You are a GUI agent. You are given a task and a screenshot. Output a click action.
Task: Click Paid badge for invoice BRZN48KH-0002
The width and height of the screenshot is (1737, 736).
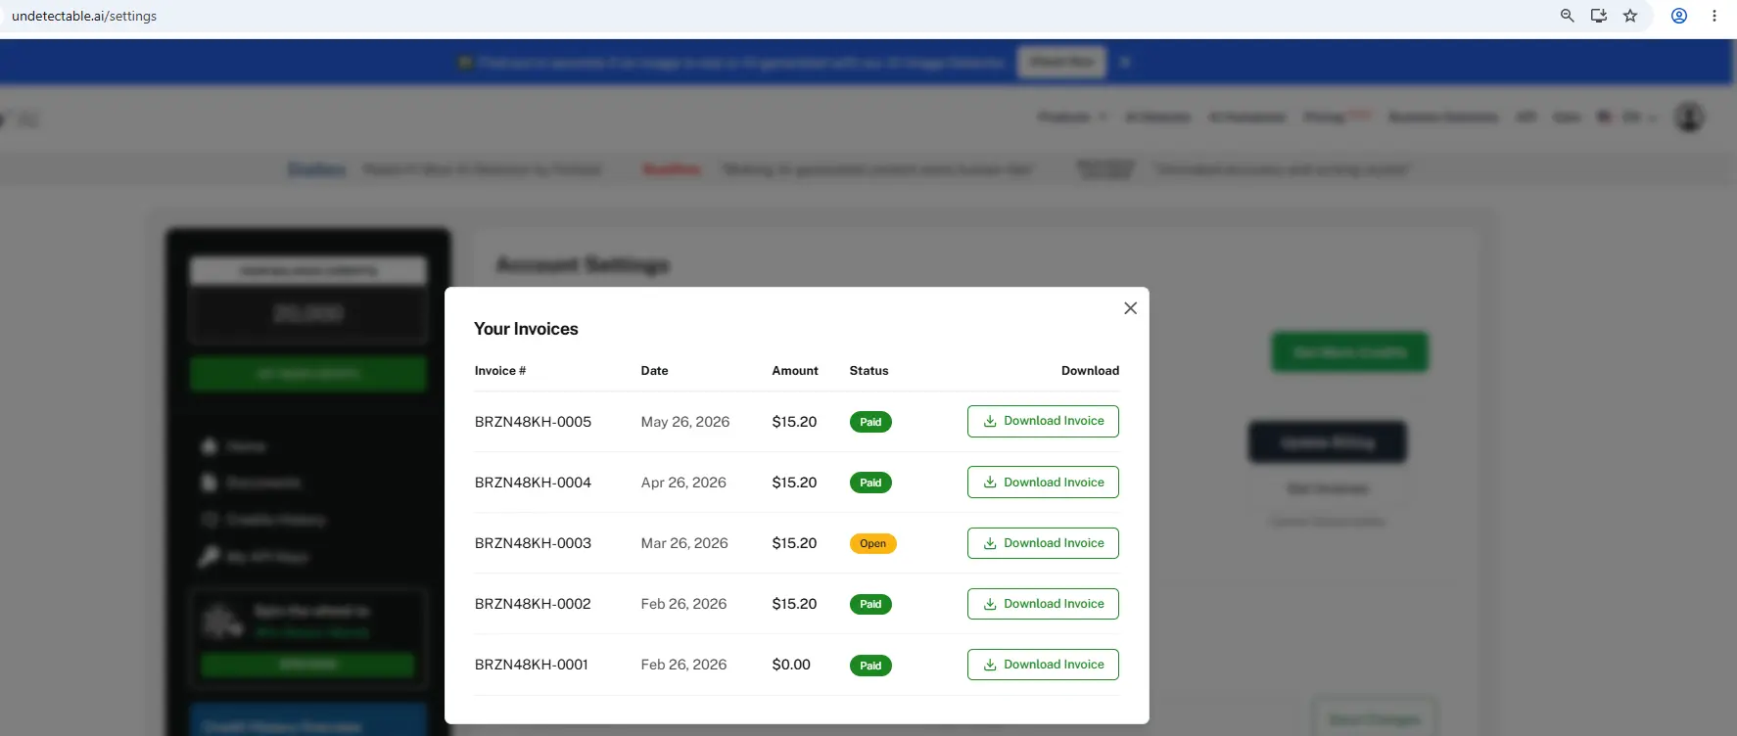click(870, 605)
